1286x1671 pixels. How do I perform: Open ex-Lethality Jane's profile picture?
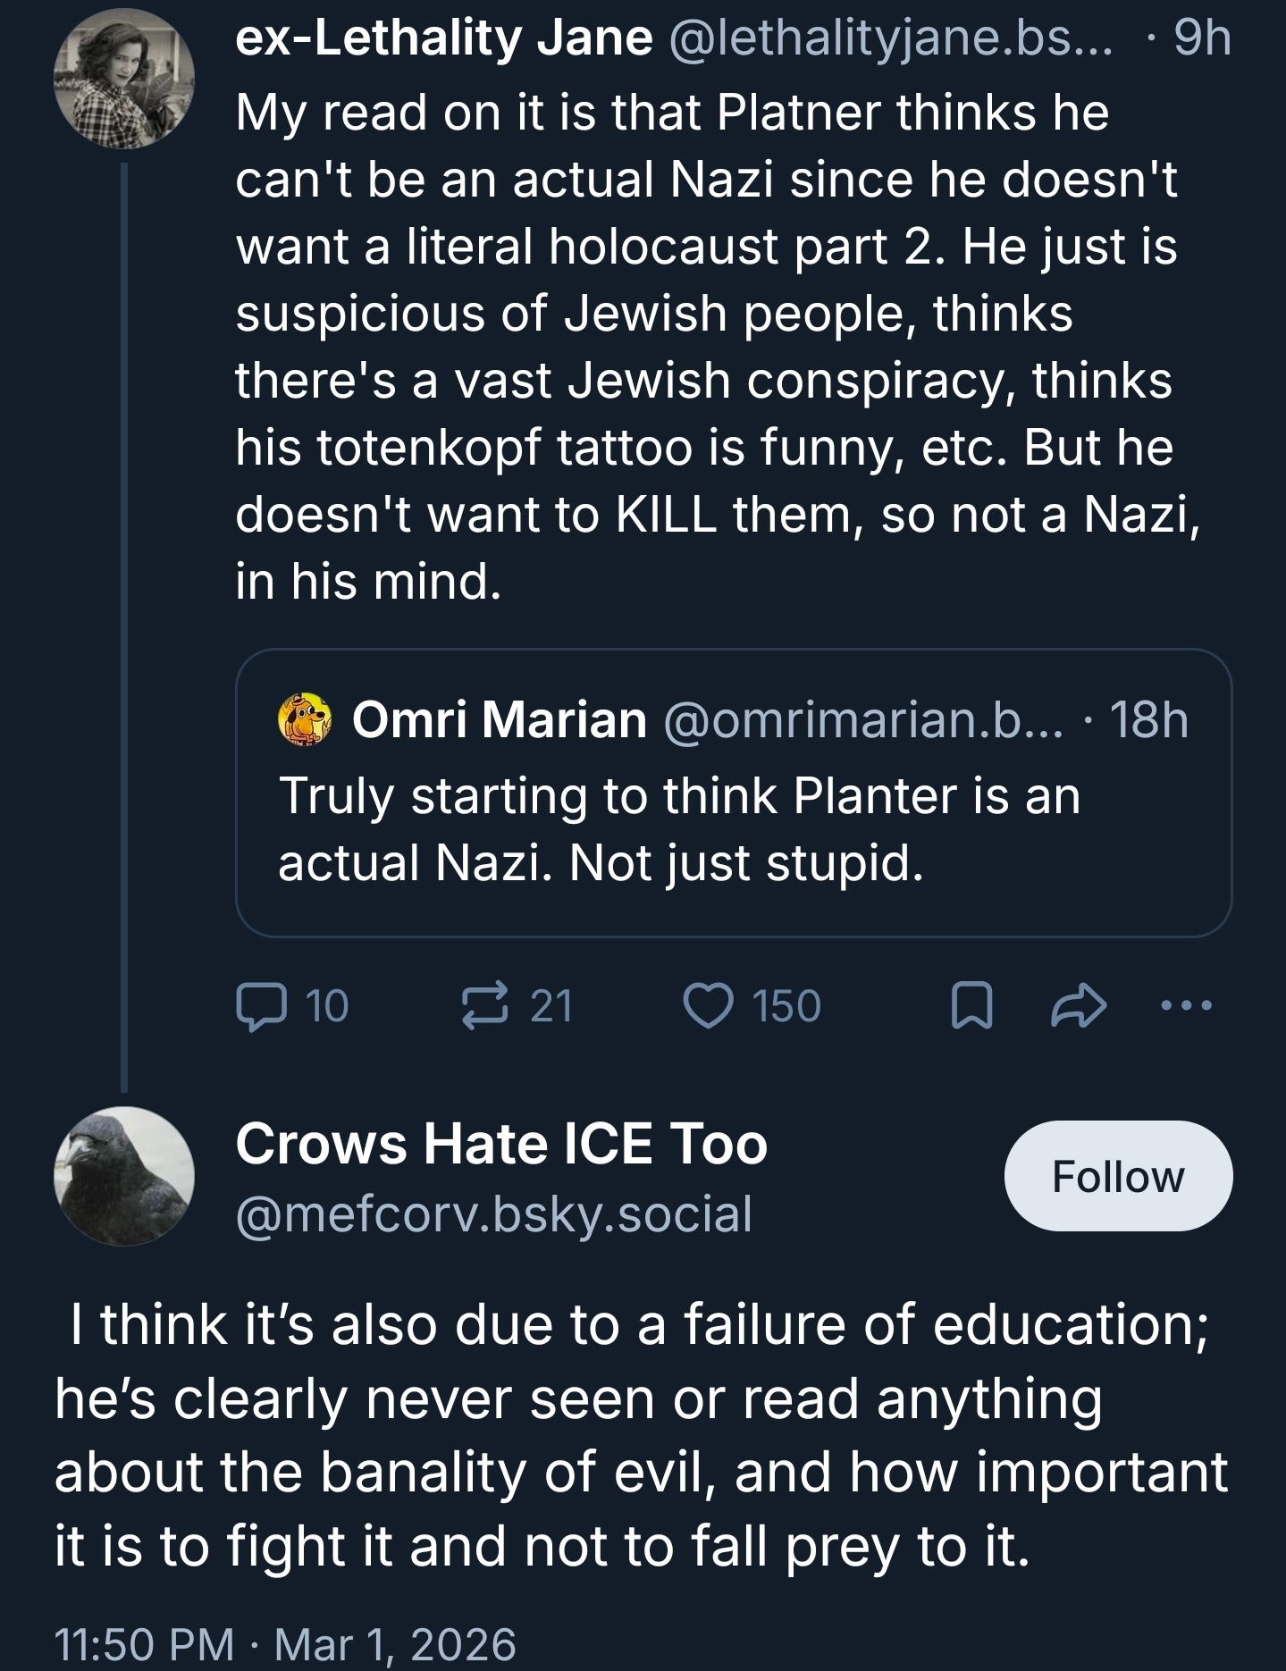[123, 79]
